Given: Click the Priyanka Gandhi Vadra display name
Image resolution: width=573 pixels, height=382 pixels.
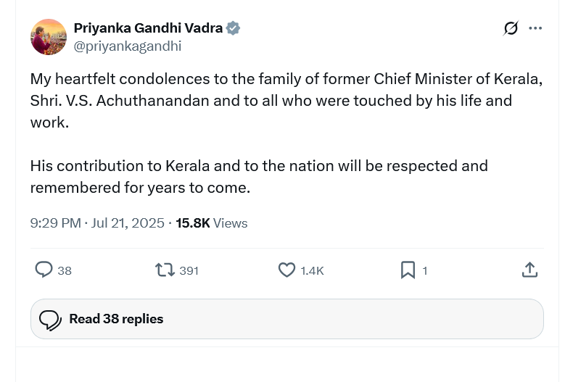Looking at the screenshot, I should 148,28.
